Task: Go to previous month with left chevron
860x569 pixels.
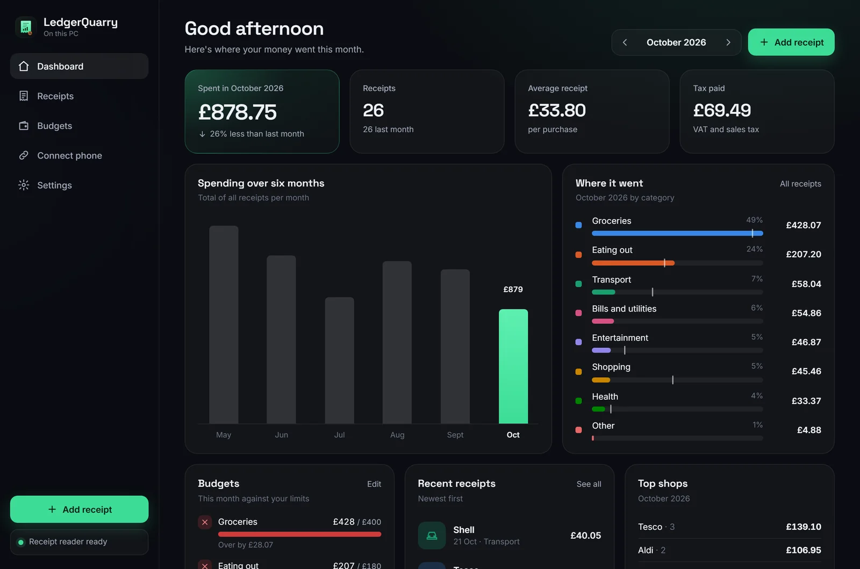Action: pos(625,42)
